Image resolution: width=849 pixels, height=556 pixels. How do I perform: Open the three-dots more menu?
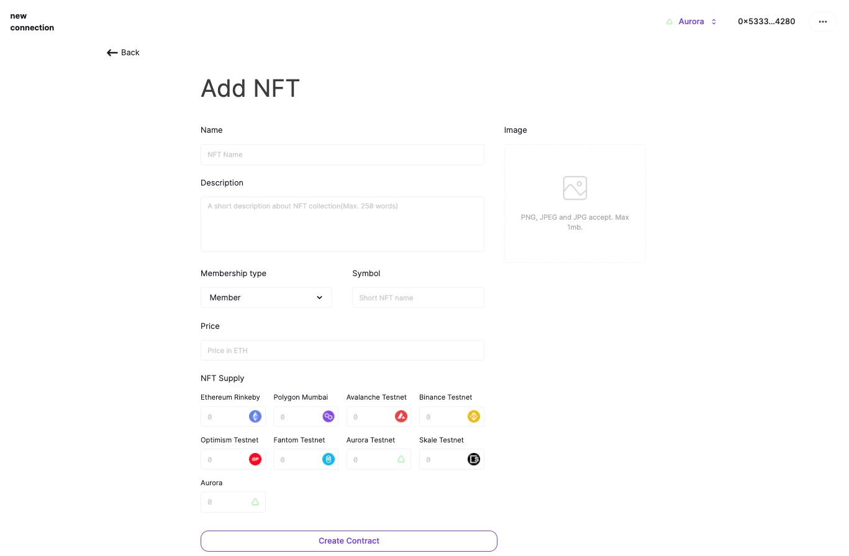(x=823, y=22)
